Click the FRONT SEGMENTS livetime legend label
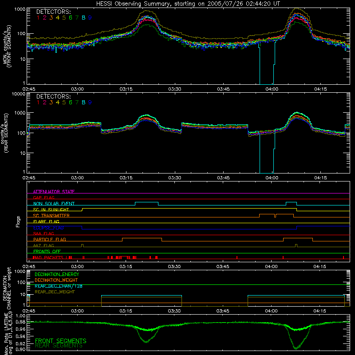 tap(61, 341)
